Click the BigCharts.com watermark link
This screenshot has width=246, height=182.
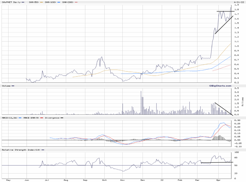coord(219,86)
